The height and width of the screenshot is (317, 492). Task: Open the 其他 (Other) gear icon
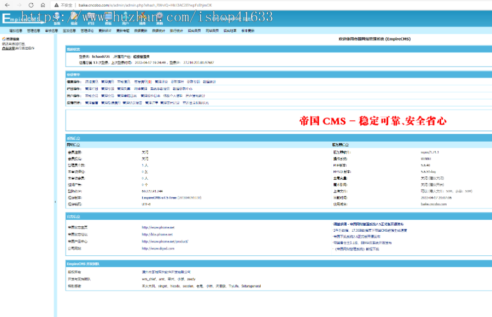[159, 21]
